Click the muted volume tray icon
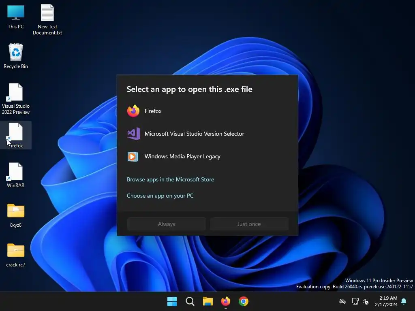Viewport: 415px width, 311px height. (x=366, y=301)
